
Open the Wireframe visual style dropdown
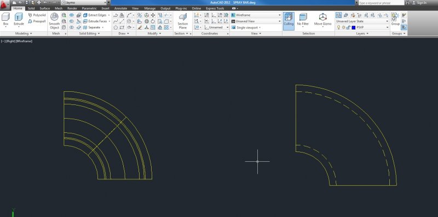point(256,15)
